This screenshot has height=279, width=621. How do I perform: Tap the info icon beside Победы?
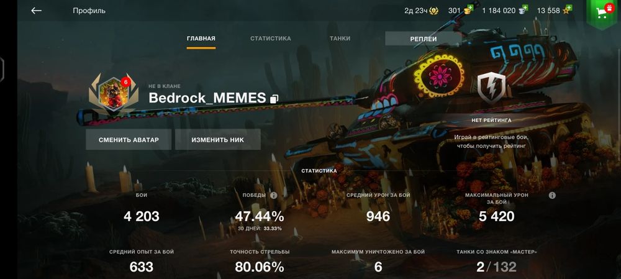[273, 195]
